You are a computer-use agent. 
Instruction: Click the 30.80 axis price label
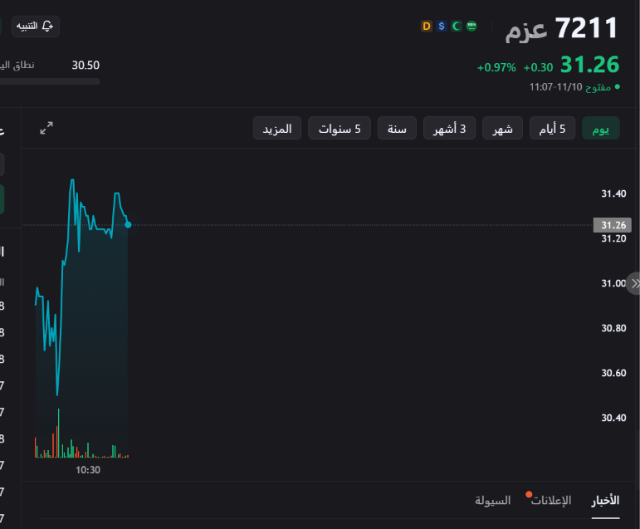point(613,328)
